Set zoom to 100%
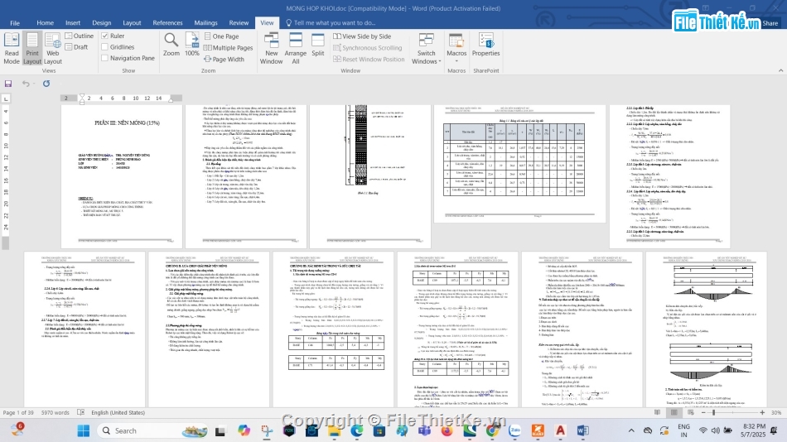787x442 pixels. 191,45
